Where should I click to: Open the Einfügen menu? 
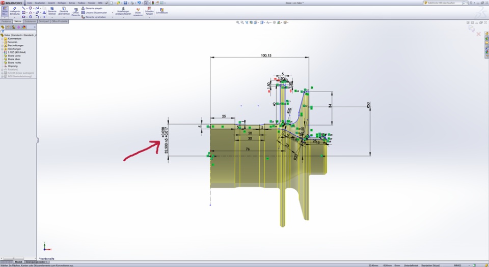click(x=62, y=3)
